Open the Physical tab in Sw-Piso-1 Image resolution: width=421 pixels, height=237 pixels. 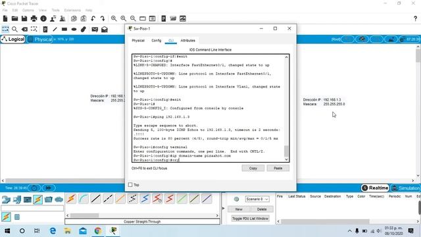(x=138, y=41)
